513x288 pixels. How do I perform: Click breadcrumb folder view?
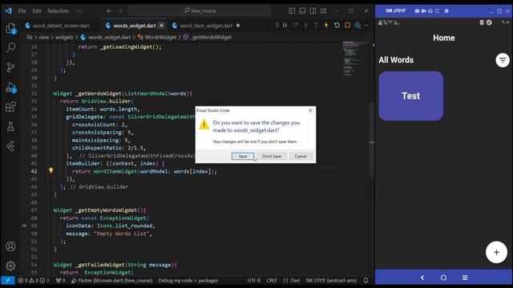click(x=44, y=38)
